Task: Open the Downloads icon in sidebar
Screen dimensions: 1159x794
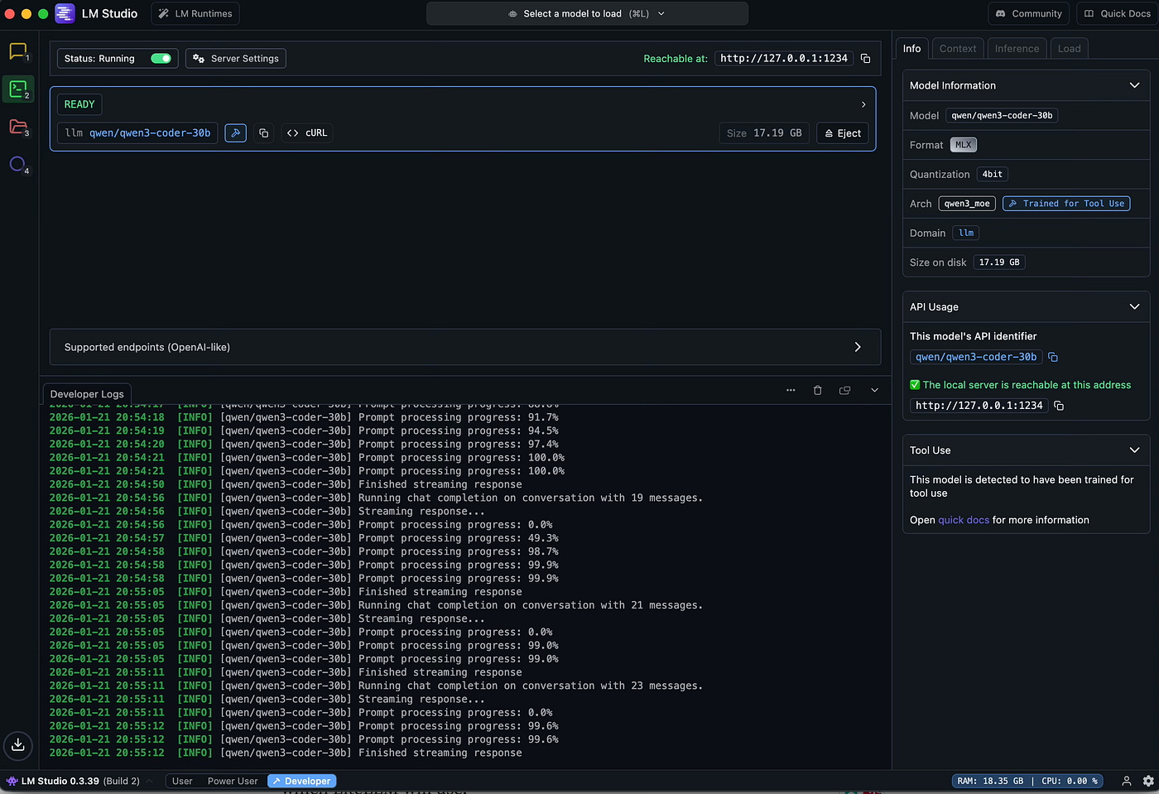Action: (18, 744)
